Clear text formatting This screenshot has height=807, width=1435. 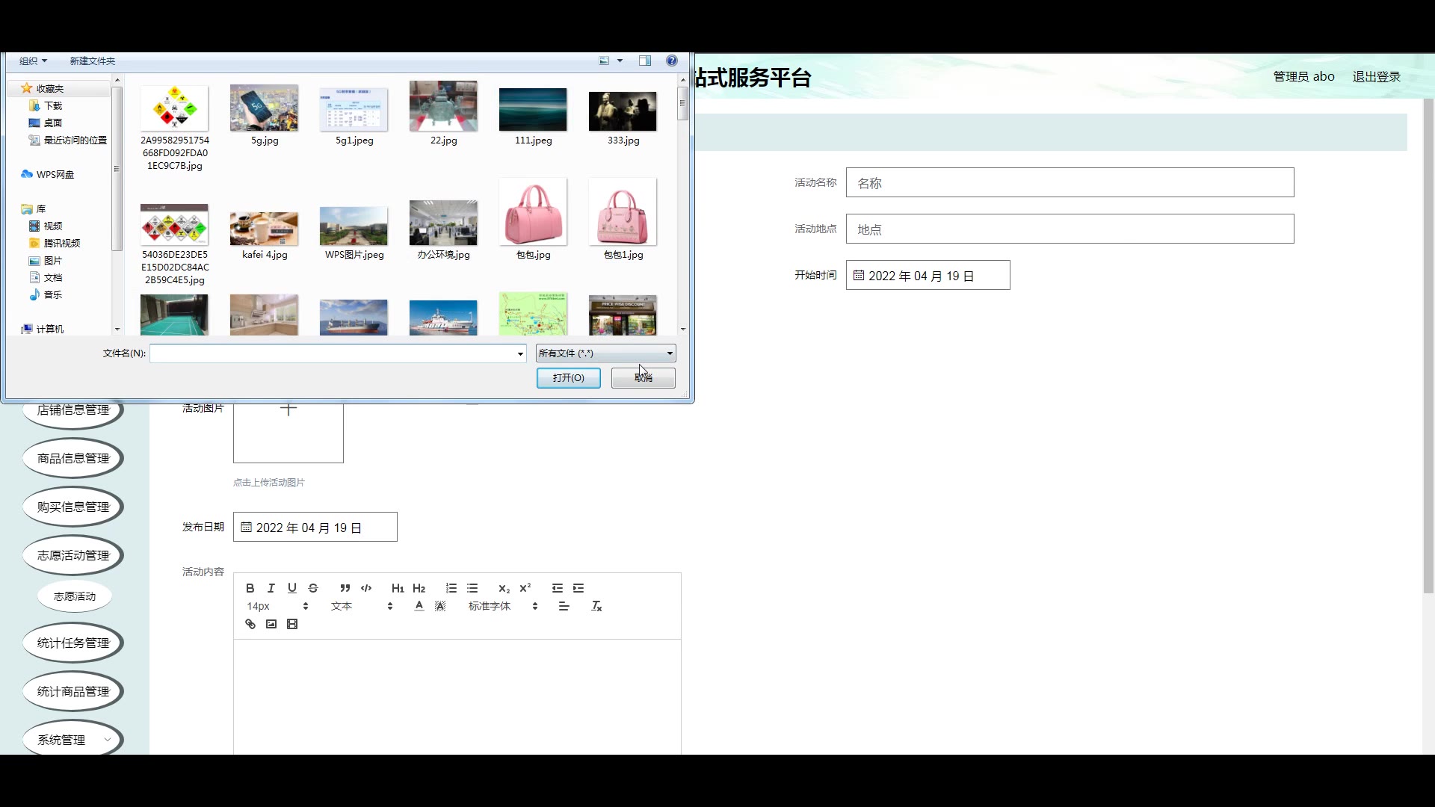(x=596, y=606)
